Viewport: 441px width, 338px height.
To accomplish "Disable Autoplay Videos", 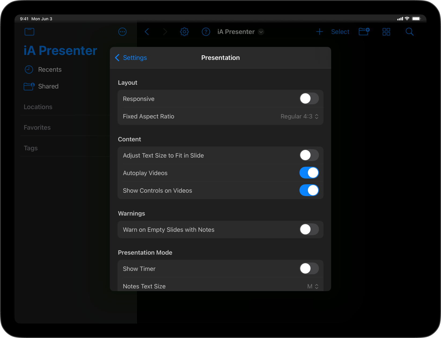I will point(309,173).
